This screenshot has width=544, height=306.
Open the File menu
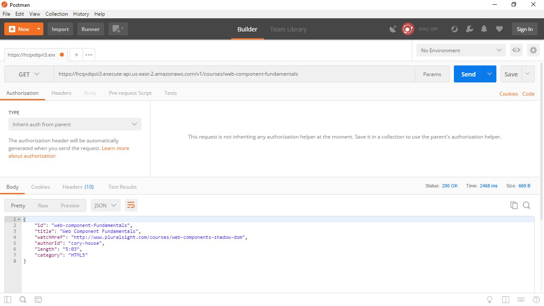coord(6,14)
